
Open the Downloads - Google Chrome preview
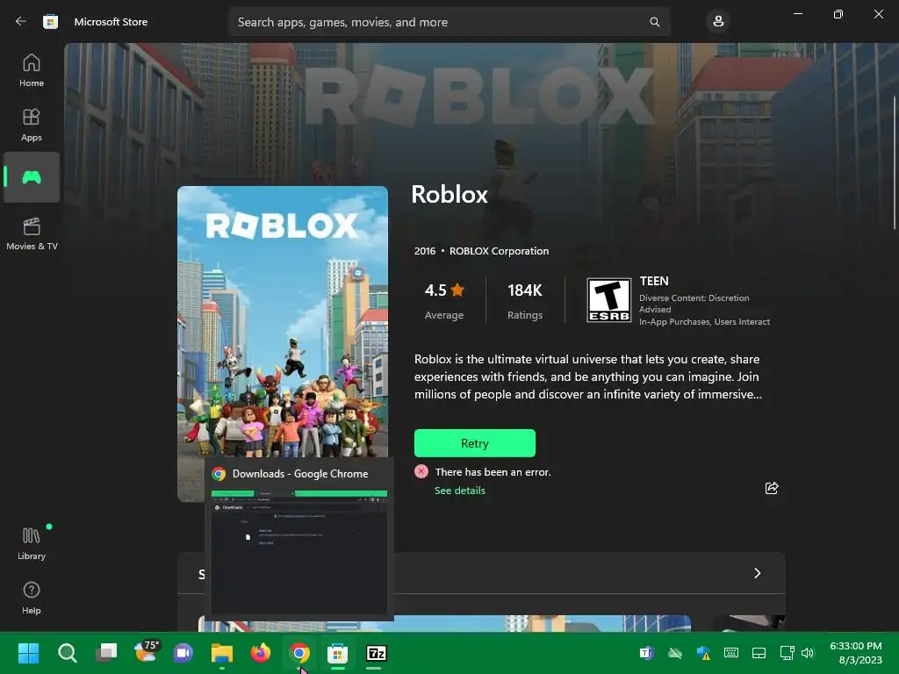[x=299, y=540]
